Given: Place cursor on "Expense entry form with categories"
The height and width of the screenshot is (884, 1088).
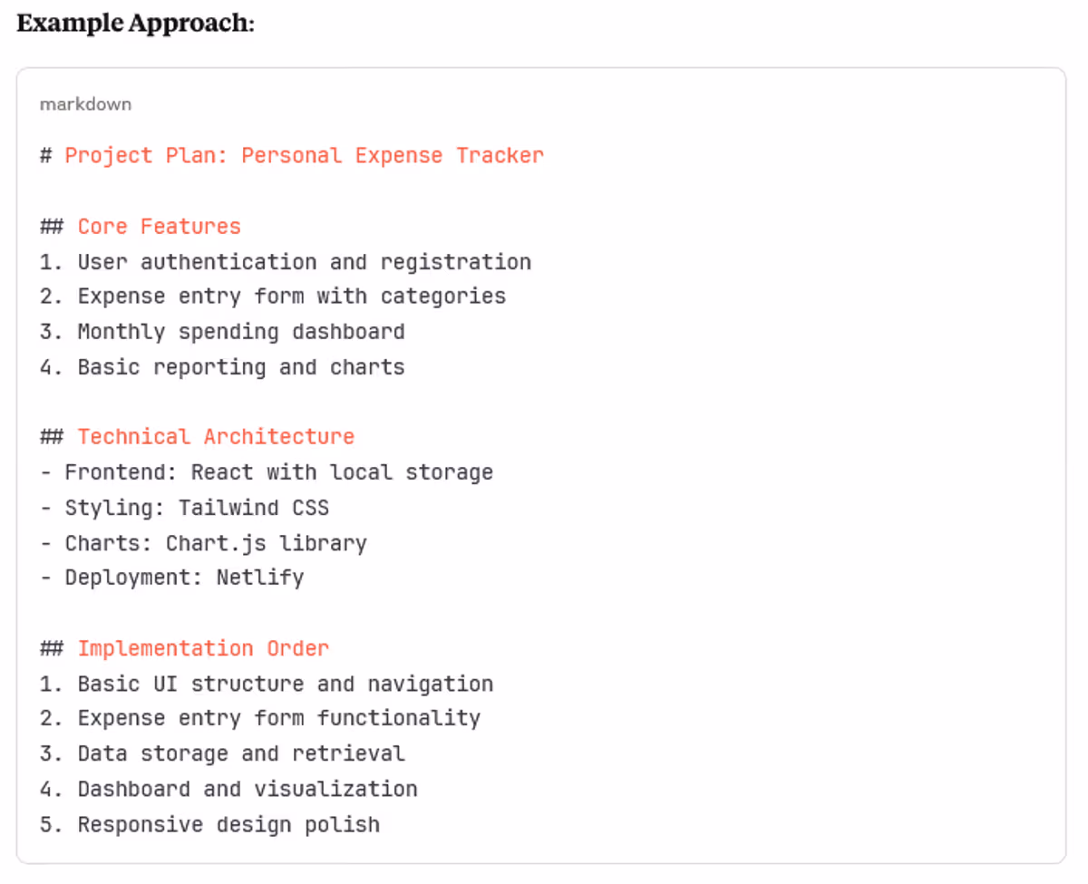Looking at the screenshot, I should (291, 296).
